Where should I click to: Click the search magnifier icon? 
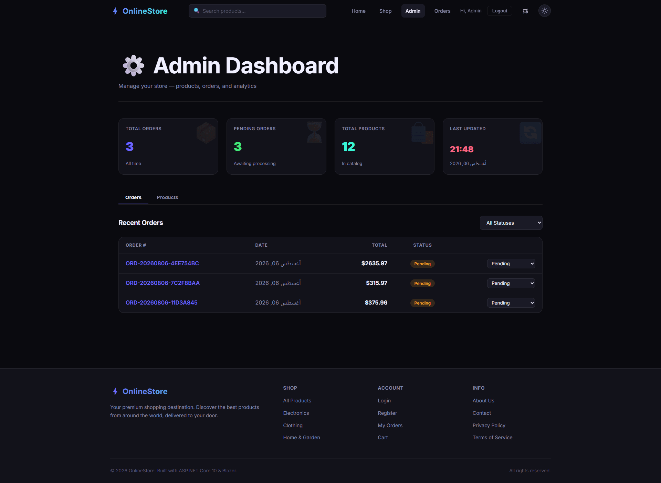pos(197,11)
